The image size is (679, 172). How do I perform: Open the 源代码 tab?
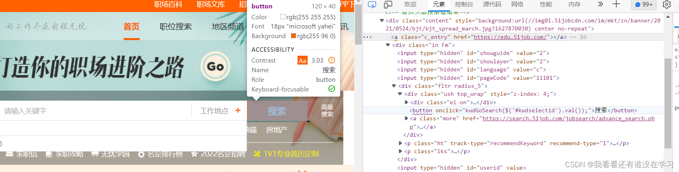492,4
